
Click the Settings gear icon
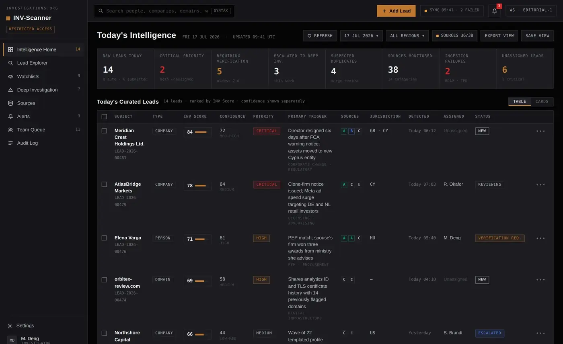[x=10, y=326]
